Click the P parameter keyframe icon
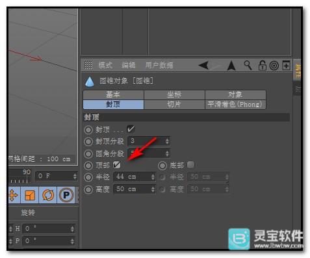The height and width of the screenshot is (258, 310). [66, 195]
